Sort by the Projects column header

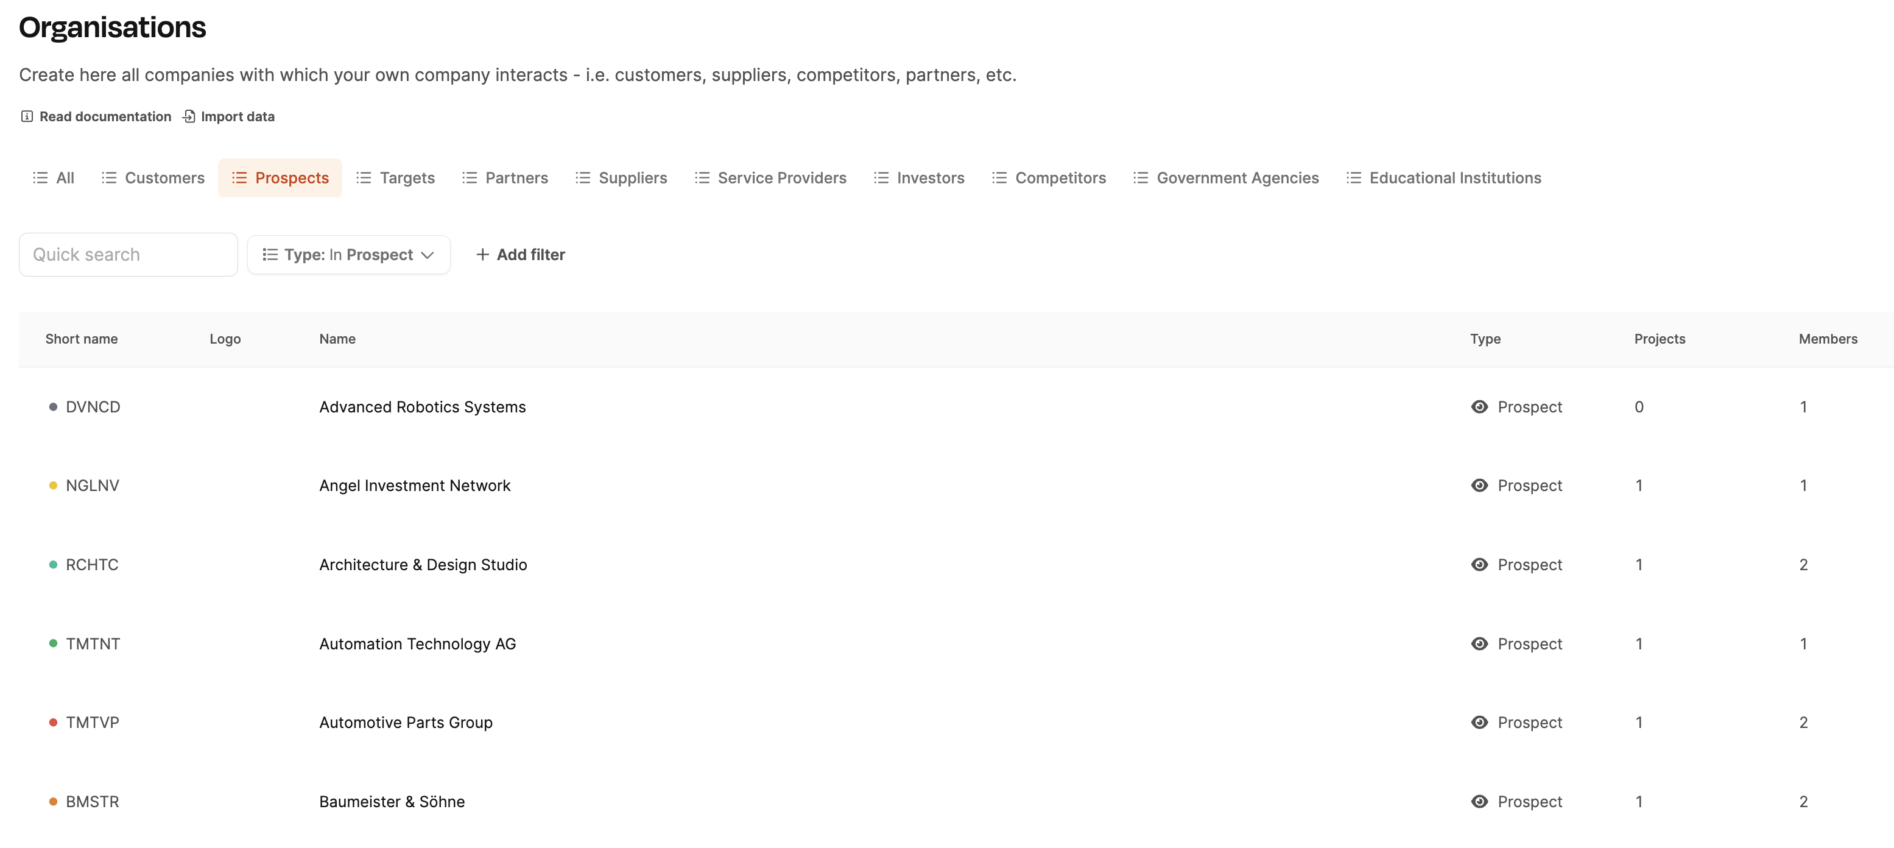1660,339
